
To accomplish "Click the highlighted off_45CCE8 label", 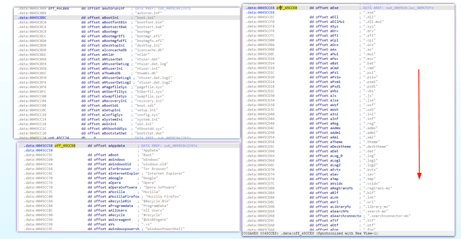I will coord(287,8).
